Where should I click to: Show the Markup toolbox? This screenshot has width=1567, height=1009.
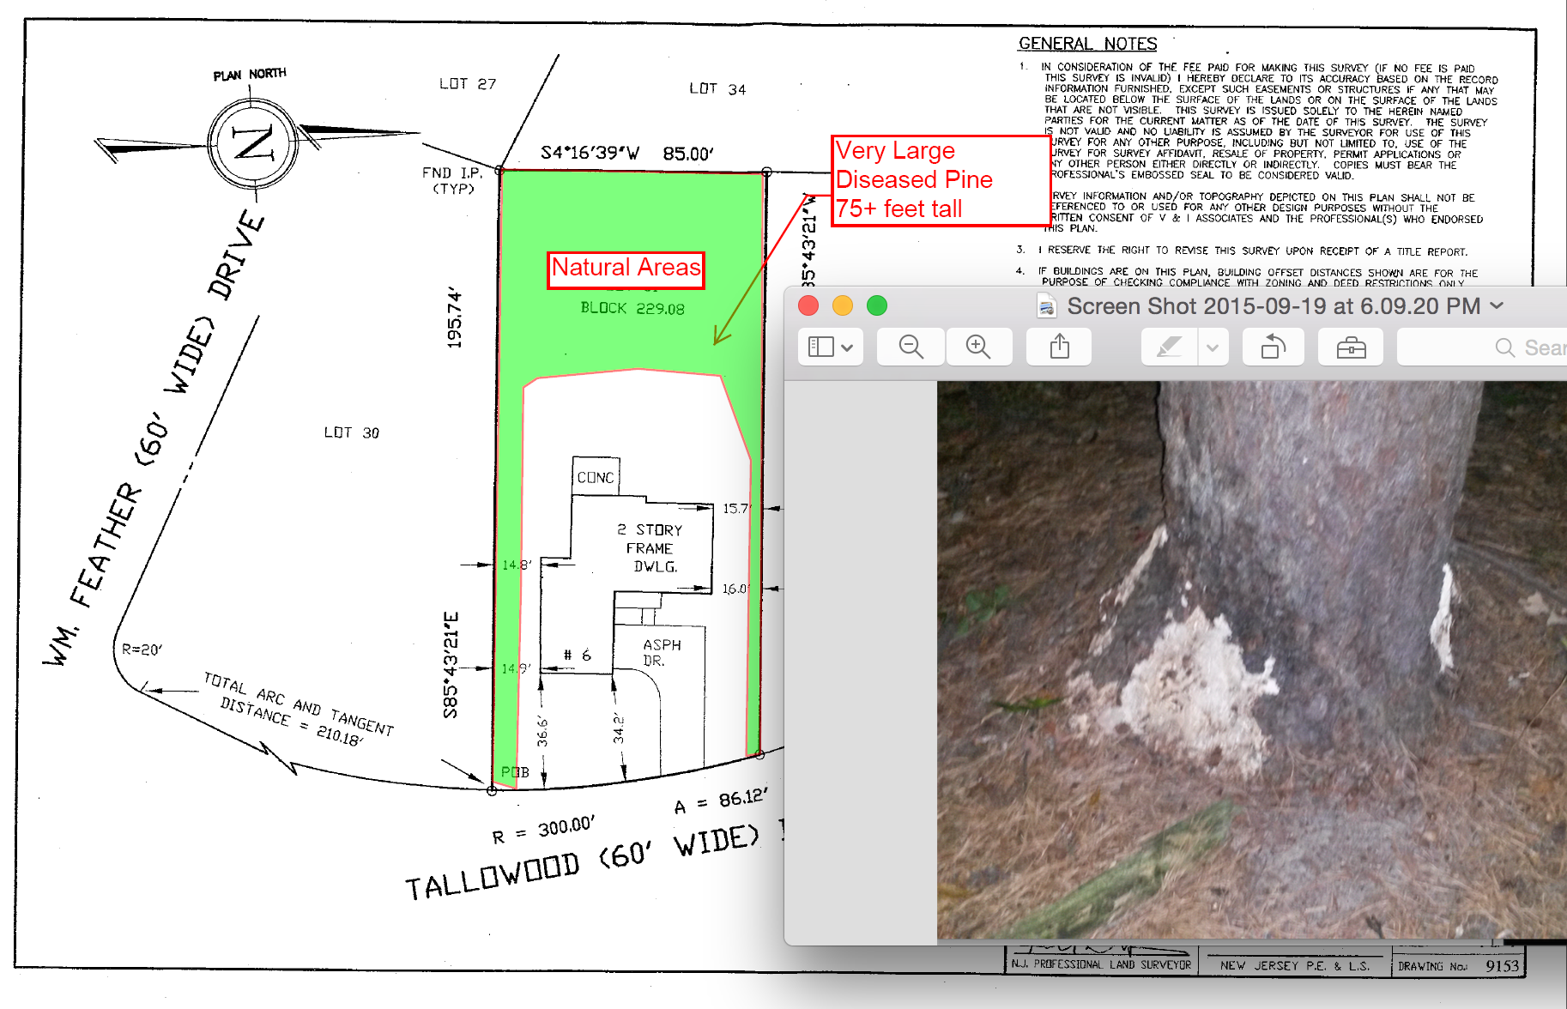pyautogui.click(x=1351, y=347)
